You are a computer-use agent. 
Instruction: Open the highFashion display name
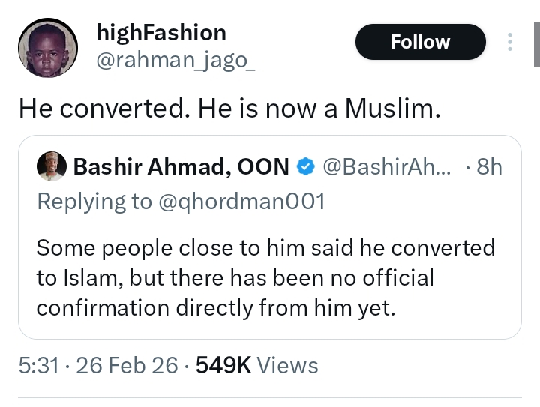pos(161,32)
